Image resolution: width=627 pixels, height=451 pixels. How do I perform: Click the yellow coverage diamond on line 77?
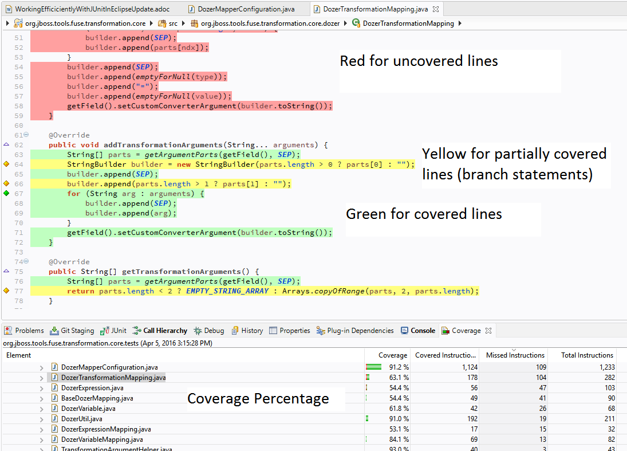point(6,291)
